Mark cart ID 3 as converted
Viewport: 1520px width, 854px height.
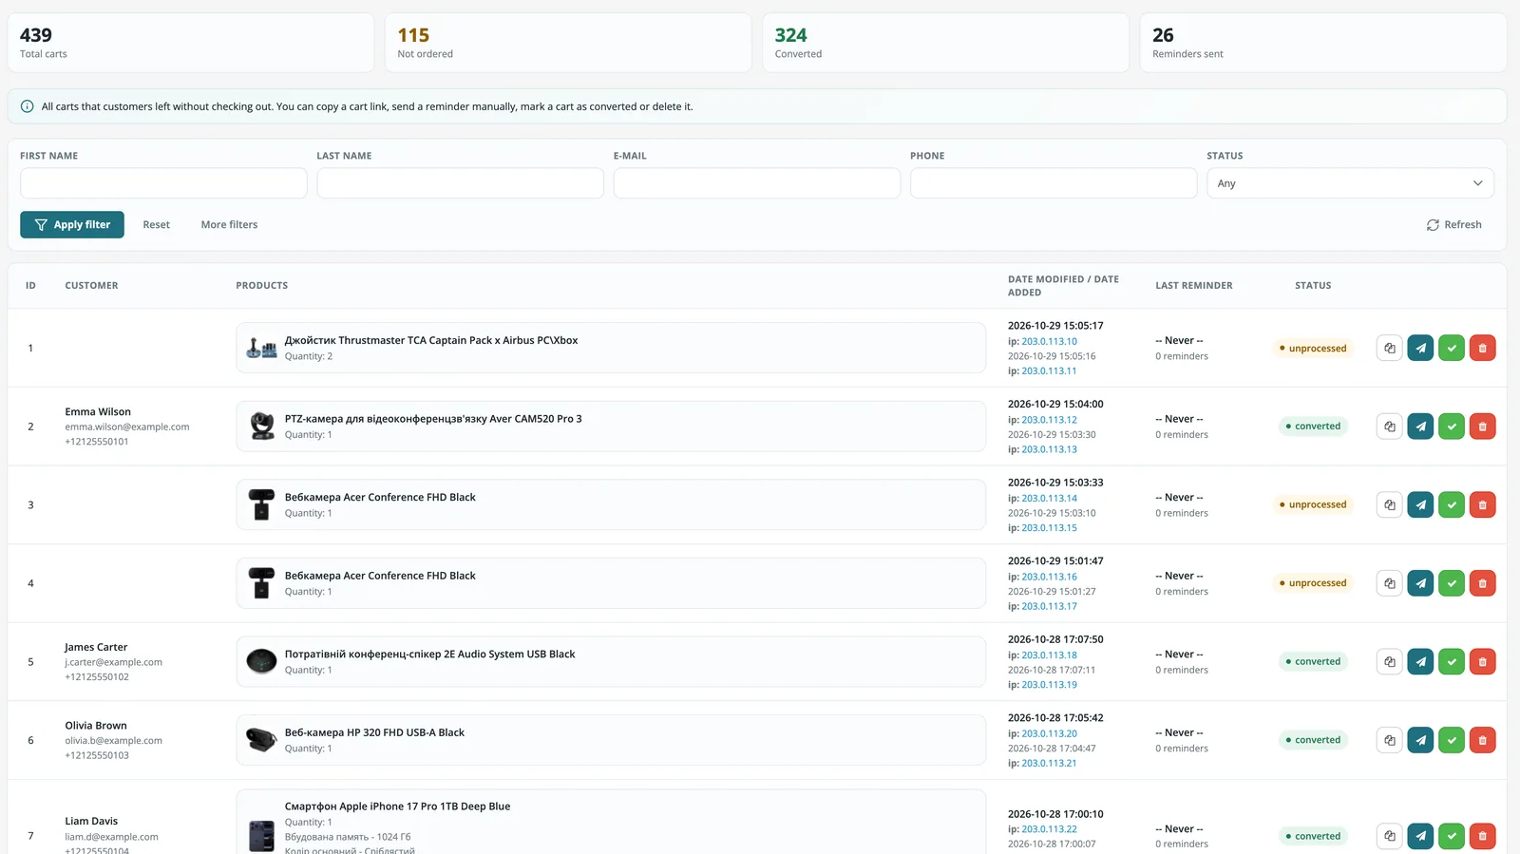coord(1452,504)
